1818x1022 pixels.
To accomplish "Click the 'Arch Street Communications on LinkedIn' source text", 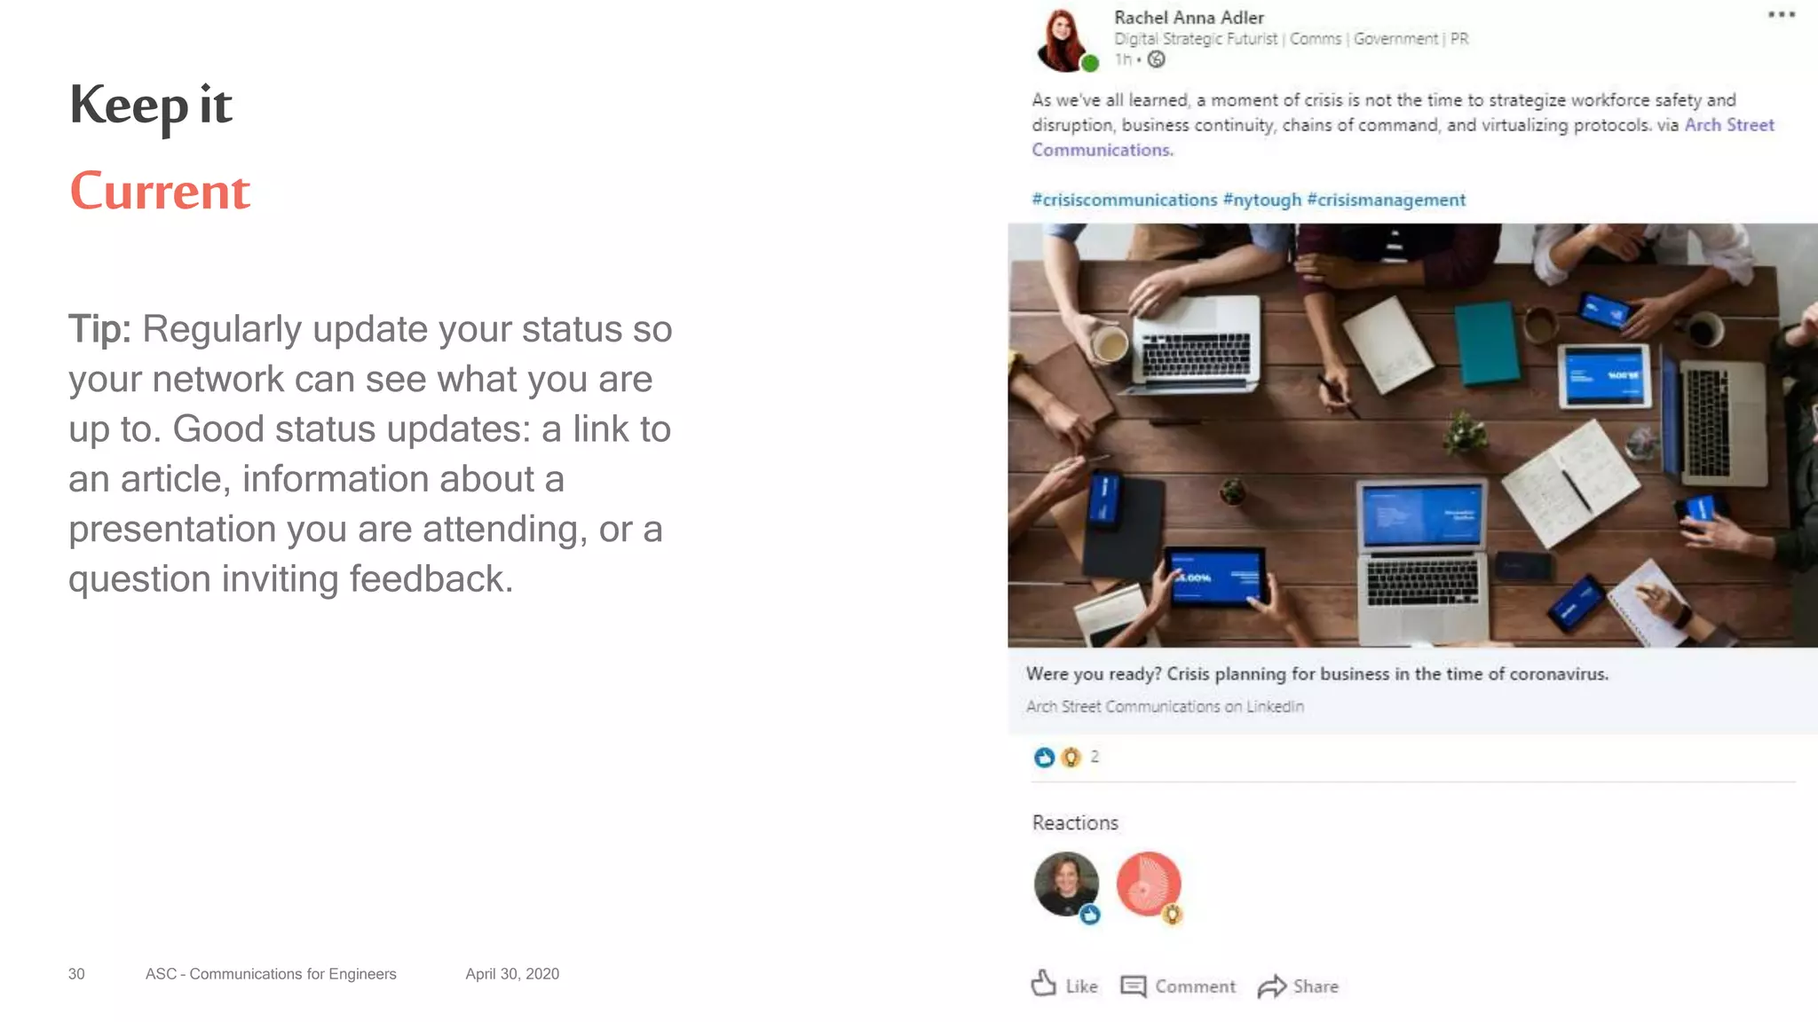I will [x=1165, y=706].
